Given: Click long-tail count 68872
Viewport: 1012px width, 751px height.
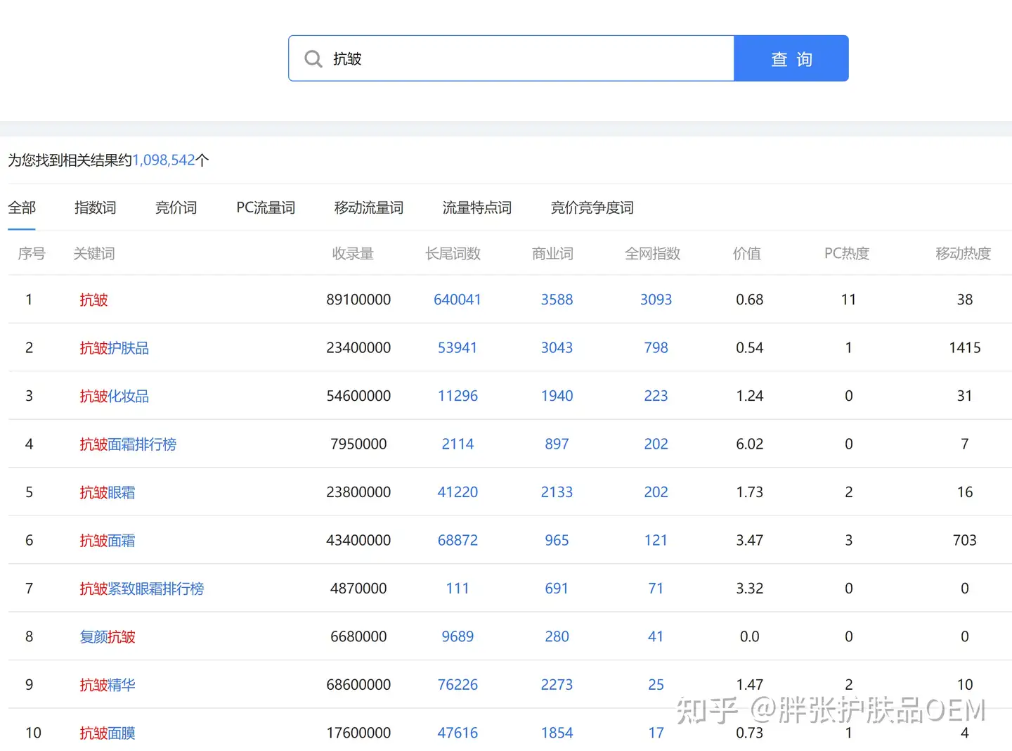Looking at the screenshot, I should point(458,541).
